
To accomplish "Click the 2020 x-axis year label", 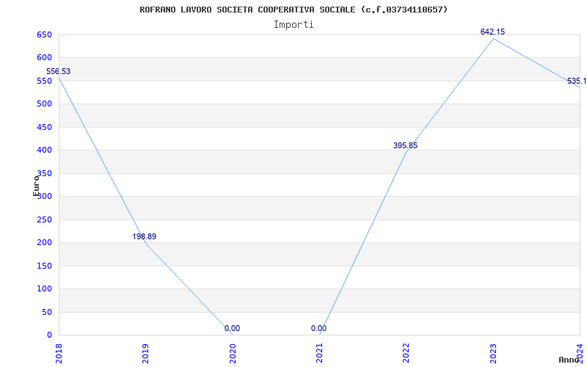I will click(232, 354).
